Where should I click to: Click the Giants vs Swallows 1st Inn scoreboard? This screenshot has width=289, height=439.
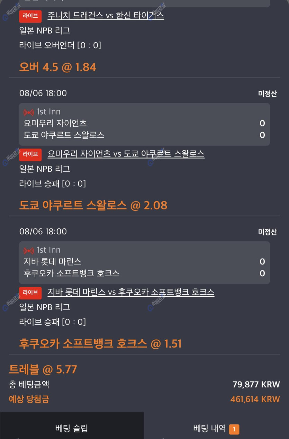point(144,124)
